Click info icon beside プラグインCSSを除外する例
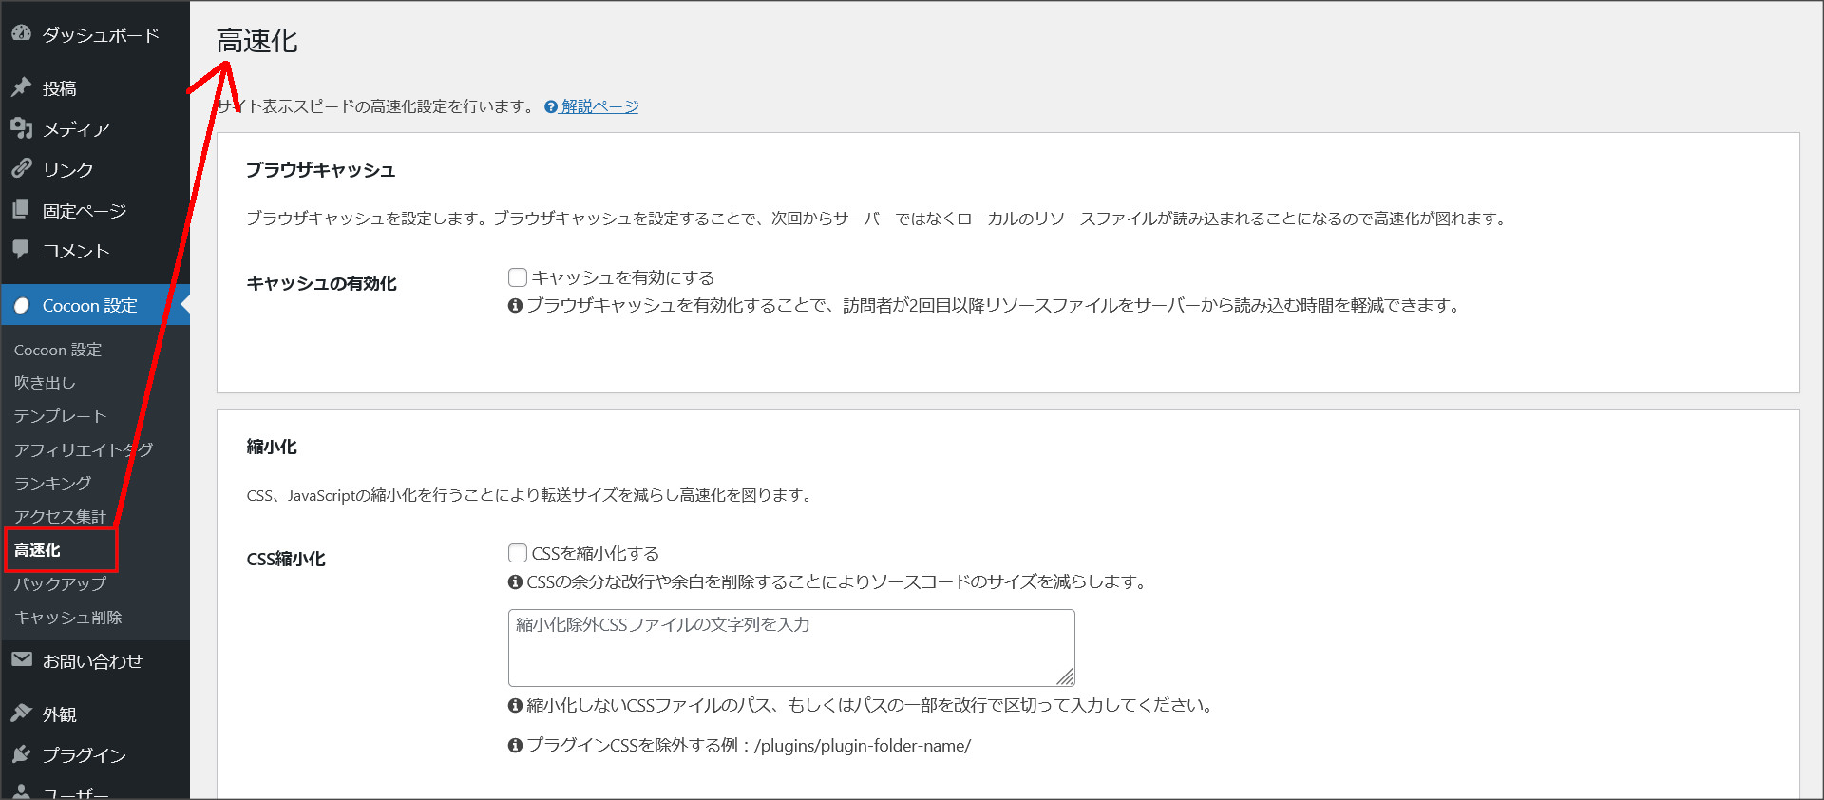1824x800 pixels. (515, 745)
